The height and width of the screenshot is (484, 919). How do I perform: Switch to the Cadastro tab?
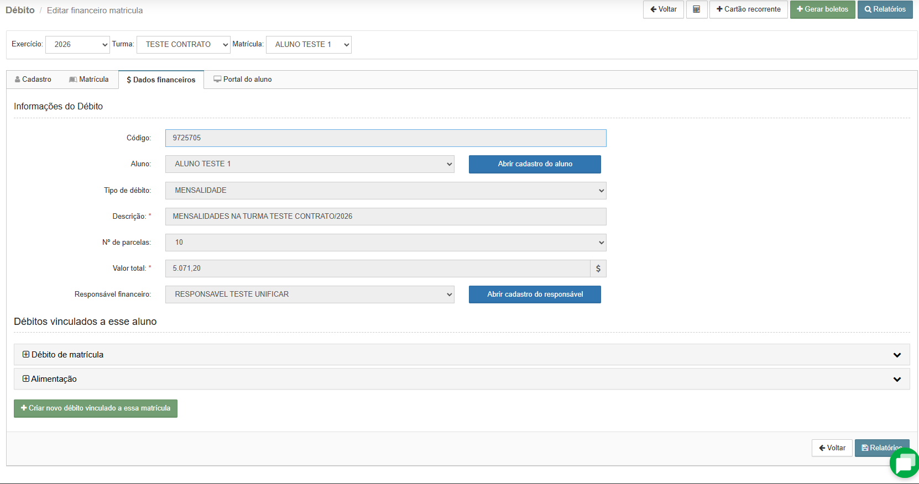point(33,80)
